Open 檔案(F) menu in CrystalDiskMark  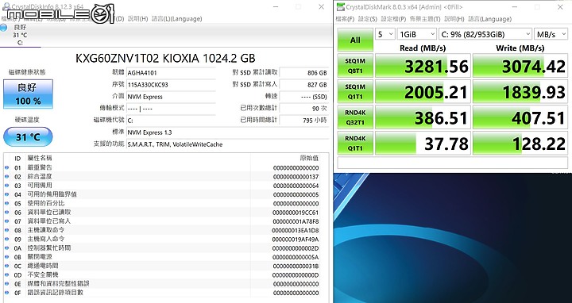pyautogui.click(x=345, y=19)
